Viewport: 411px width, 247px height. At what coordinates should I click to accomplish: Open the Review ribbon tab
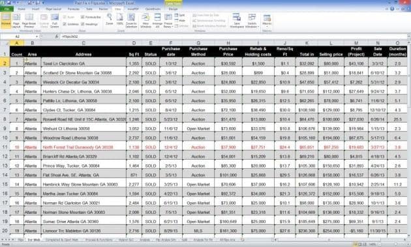click(x=103, y=9)
